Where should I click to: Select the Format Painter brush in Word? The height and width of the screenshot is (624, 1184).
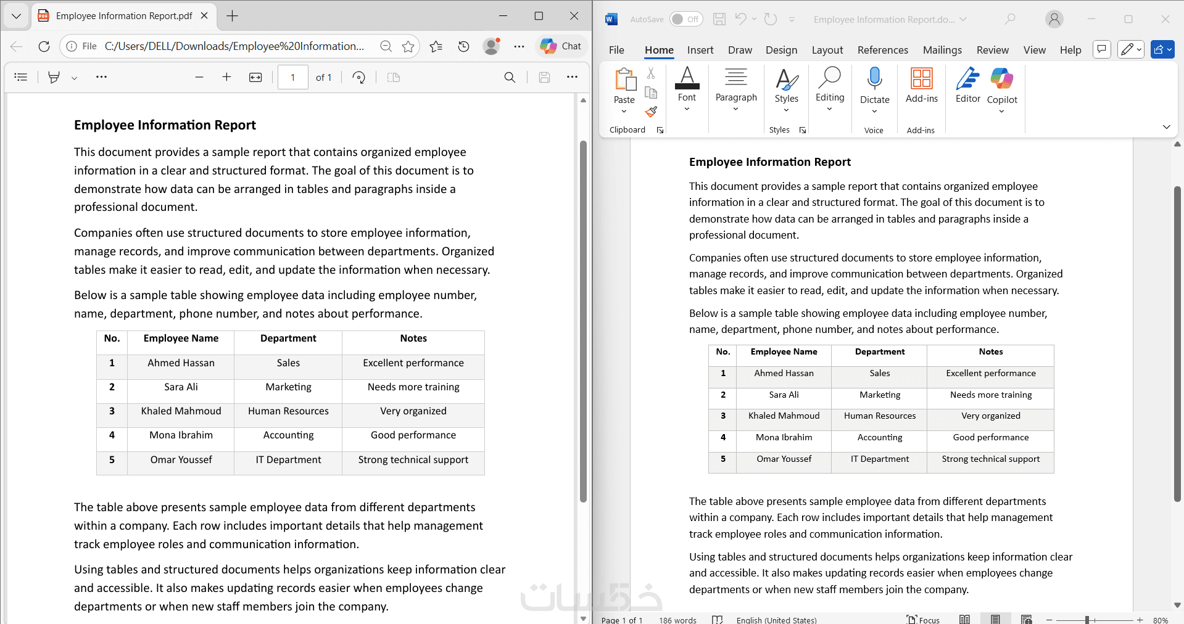pyautogui.click(x=651, y=112)
